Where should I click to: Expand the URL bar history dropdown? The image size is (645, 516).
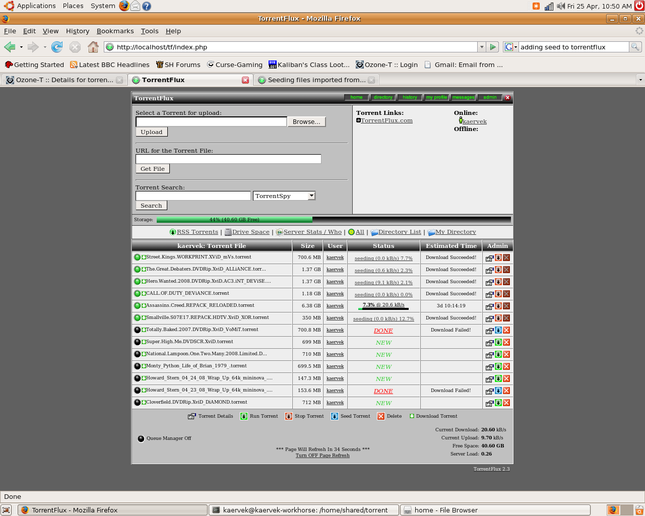pos(482,47)
